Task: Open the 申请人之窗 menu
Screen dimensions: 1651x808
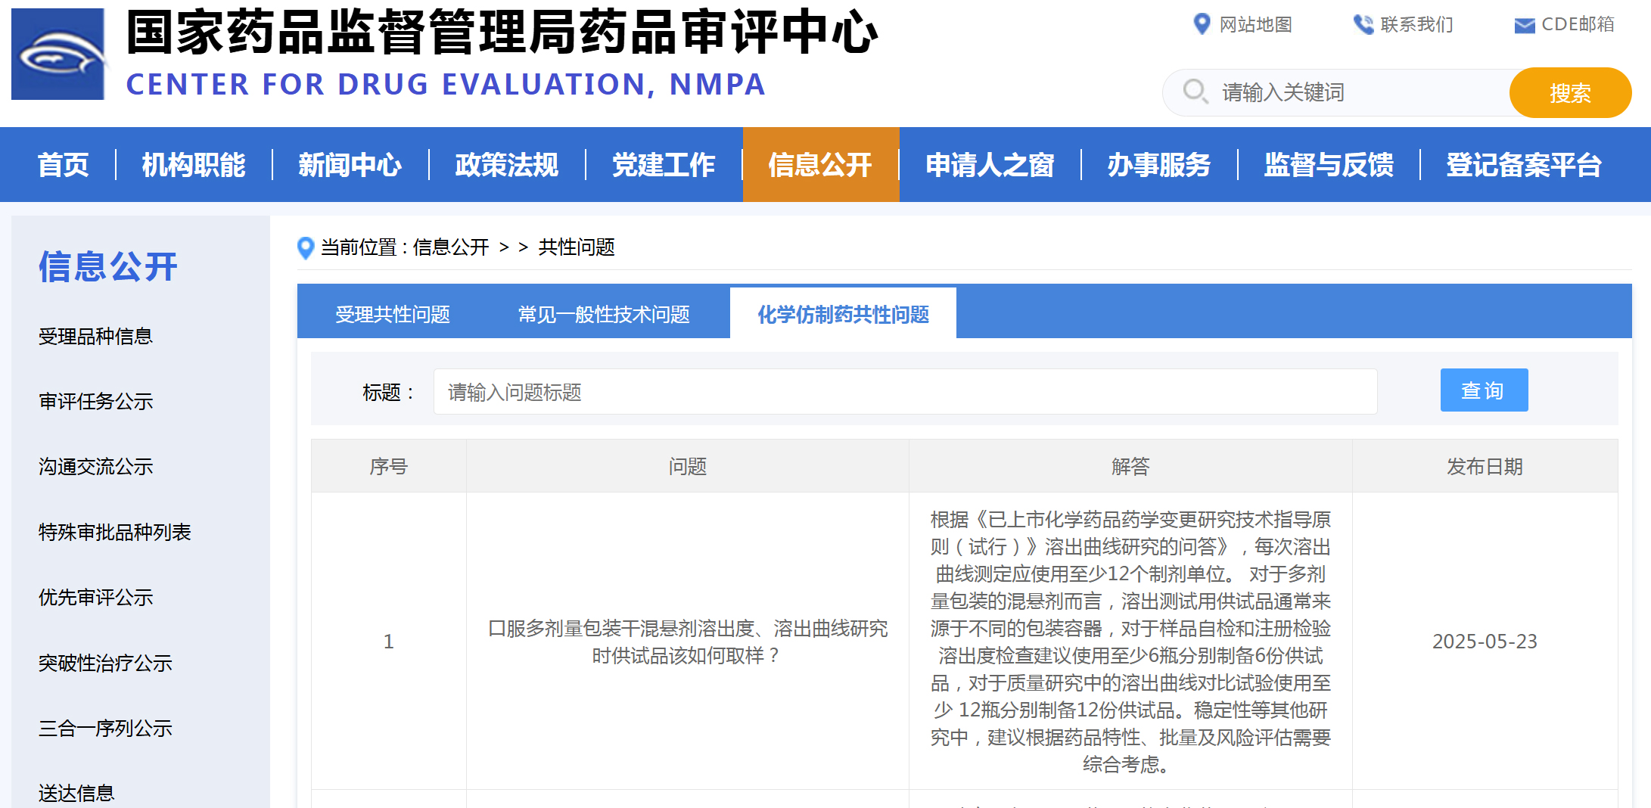Action: (x=990, y=164)
